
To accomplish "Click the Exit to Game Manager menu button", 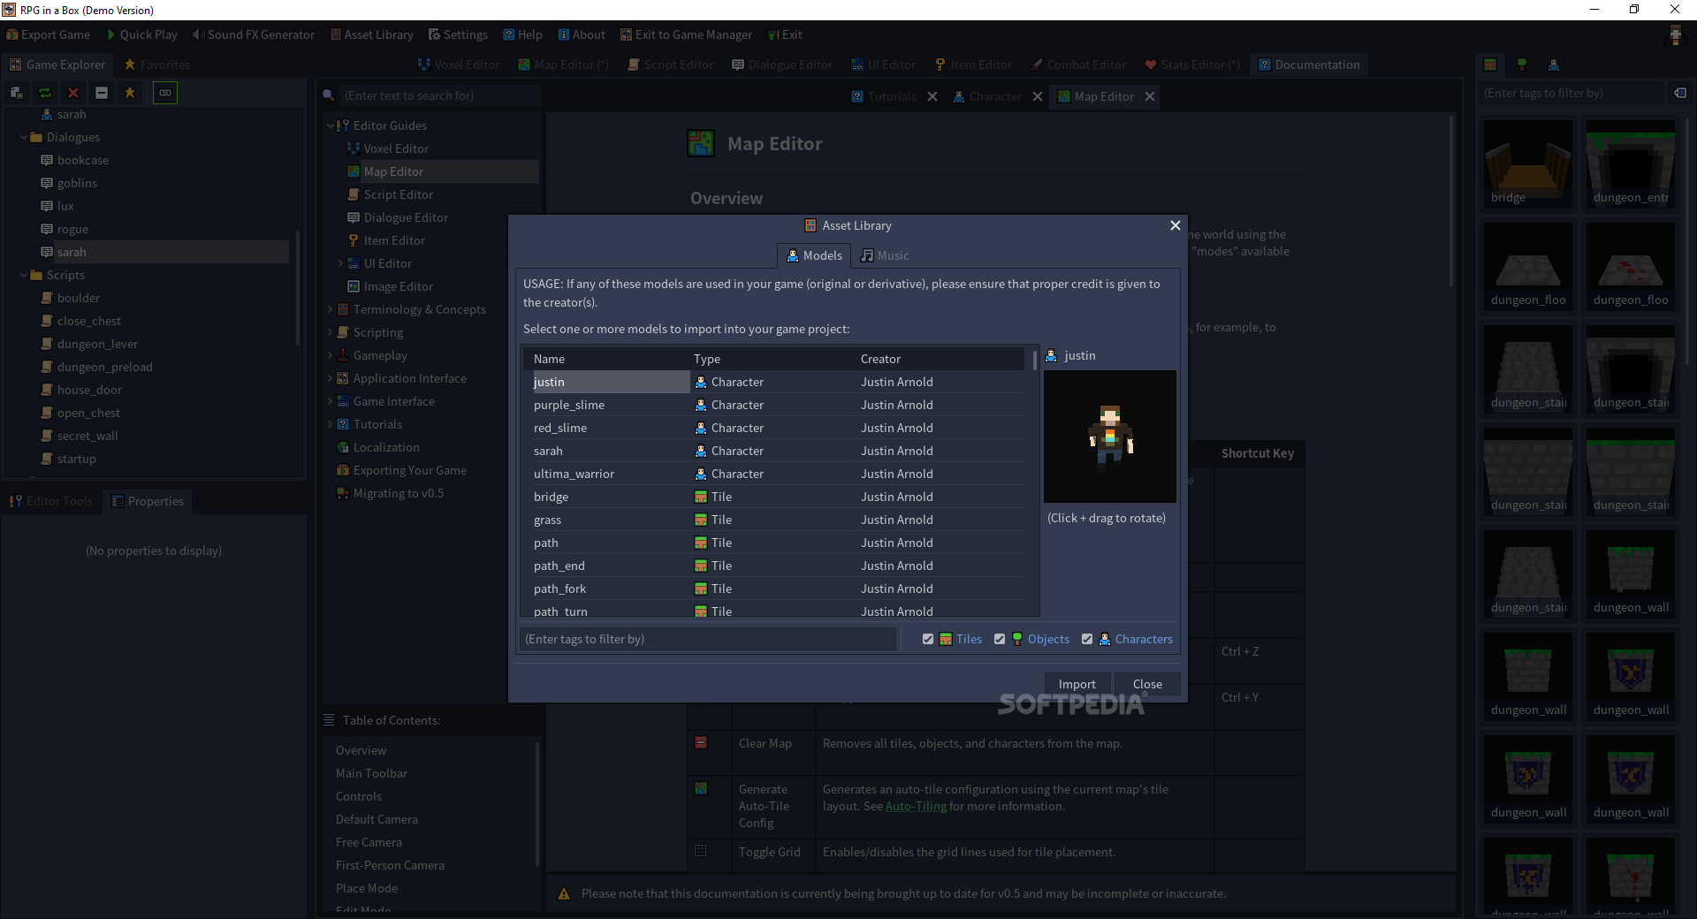I will [686, 34].
